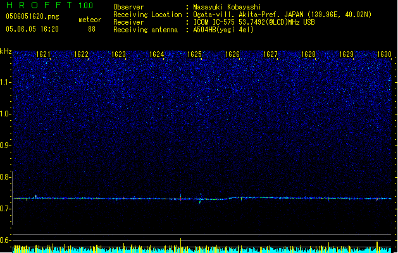
Task: Click the meteor count 88
Action: click(x=92, y=29)
